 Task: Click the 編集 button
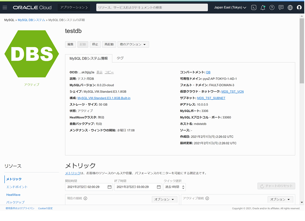pyautogui.click(x=70, y=44)
